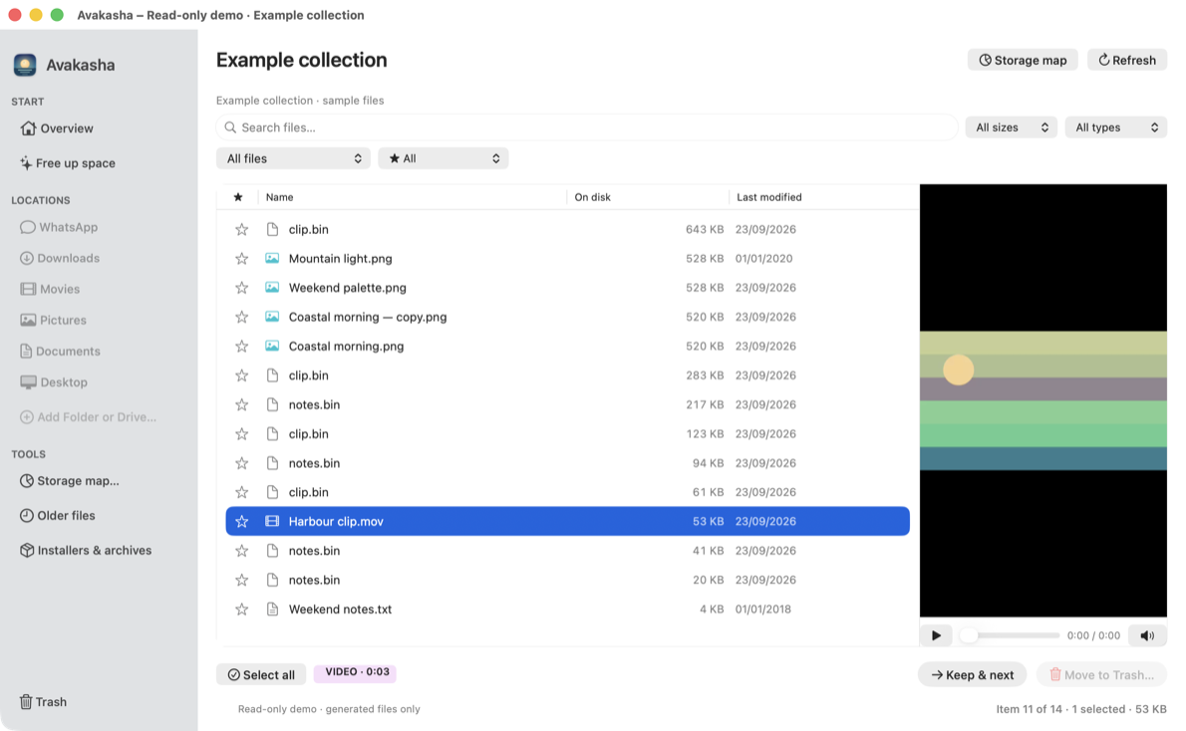Click file icon of 643 KB clip.bin
The image size is (1186, 731).
tap(272, 229)
